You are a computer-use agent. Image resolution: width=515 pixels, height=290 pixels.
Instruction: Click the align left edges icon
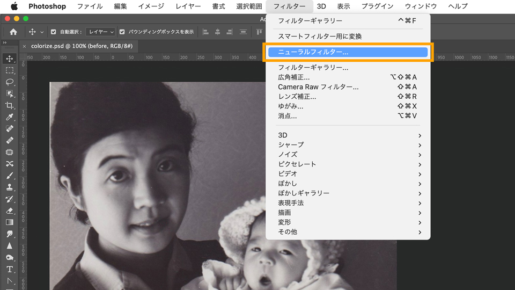pos(205,32)
